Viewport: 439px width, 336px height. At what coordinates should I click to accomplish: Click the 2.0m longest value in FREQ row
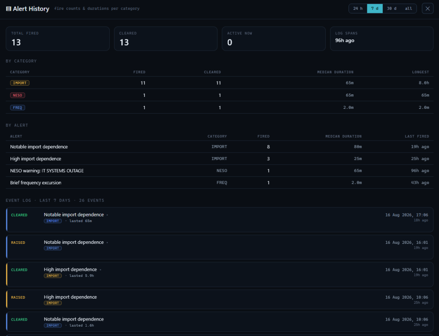424,108
